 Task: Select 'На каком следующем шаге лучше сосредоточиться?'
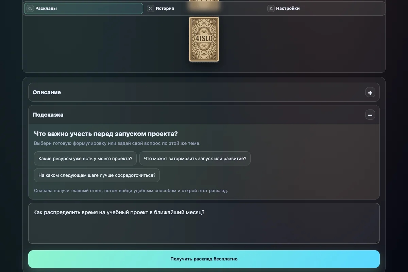coord(97,175)
